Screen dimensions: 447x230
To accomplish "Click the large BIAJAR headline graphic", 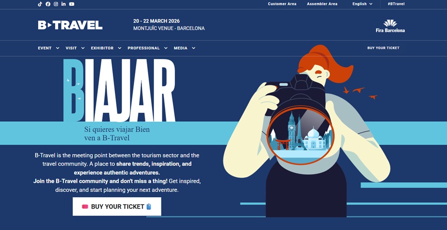I will 119,90.
